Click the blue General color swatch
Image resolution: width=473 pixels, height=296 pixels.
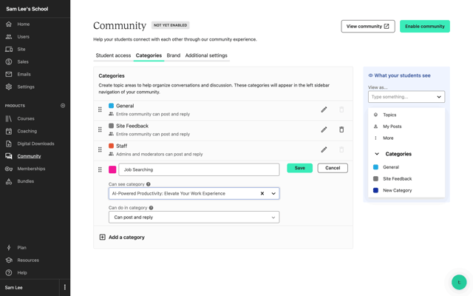click(111, 106)
